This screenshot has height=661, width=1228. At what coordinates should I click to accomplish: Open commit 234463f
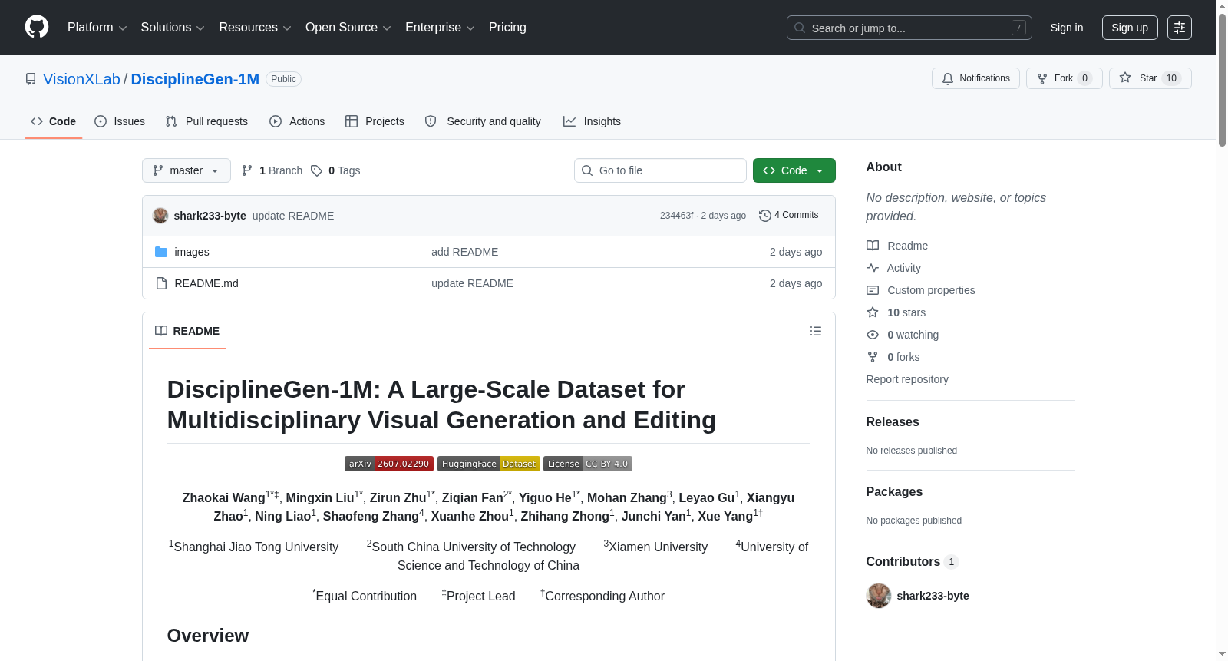[676, 216]
